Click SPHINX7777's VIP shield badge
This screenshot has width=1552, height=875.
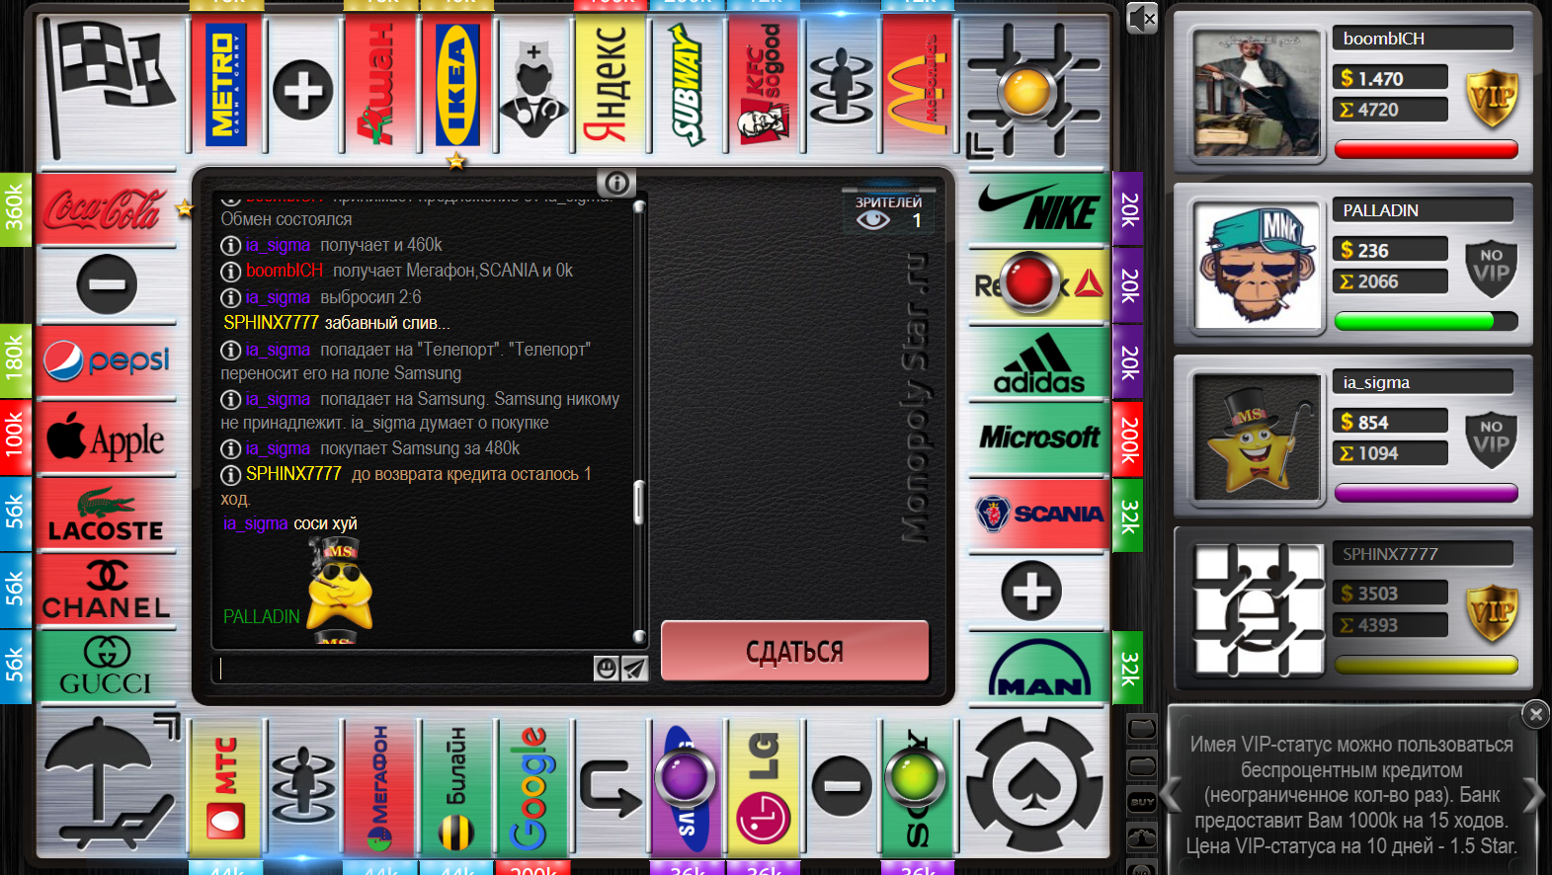(x=1491, y=613)
